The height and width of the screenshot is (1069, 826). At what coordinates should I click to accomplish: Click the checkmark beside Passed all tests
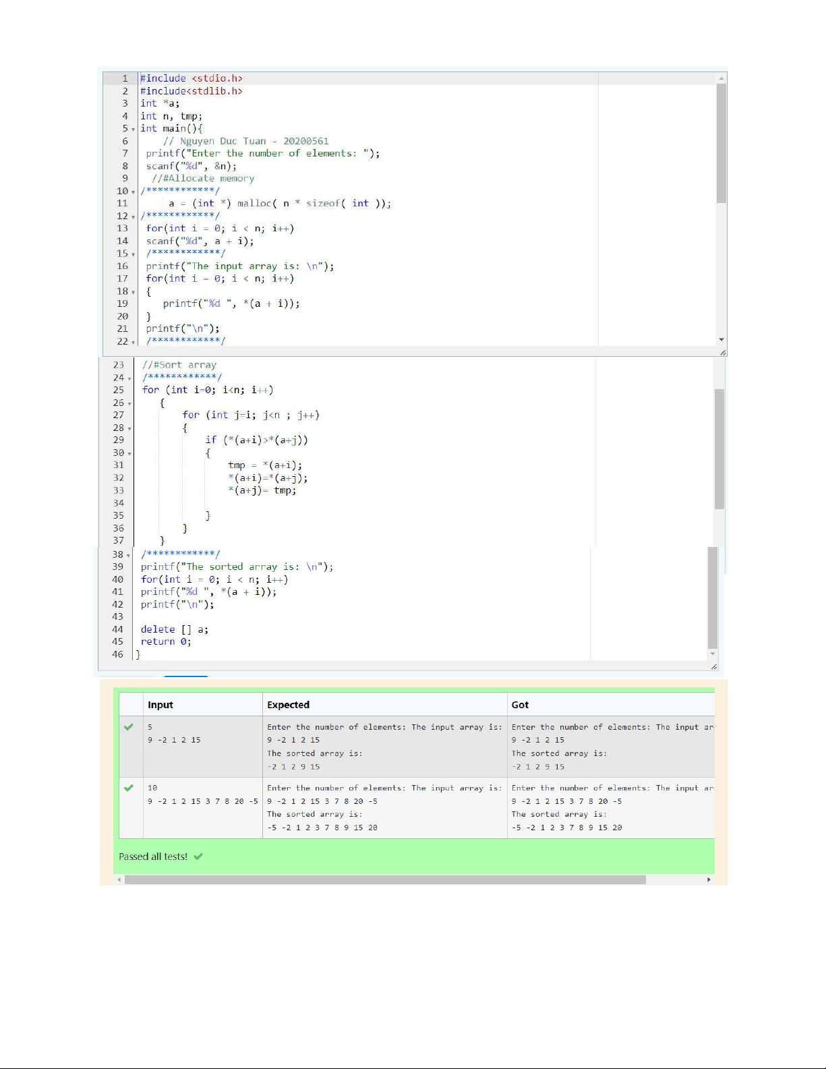198,857
